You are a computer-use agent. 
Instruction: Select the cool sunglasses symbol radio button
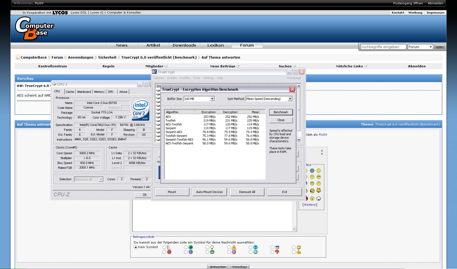tap(272, 247)
